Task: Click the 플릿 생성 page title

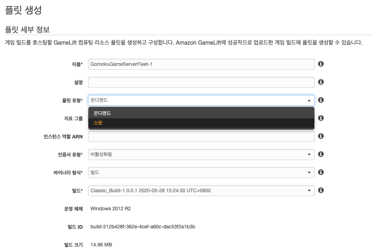Action: (23, 10)
